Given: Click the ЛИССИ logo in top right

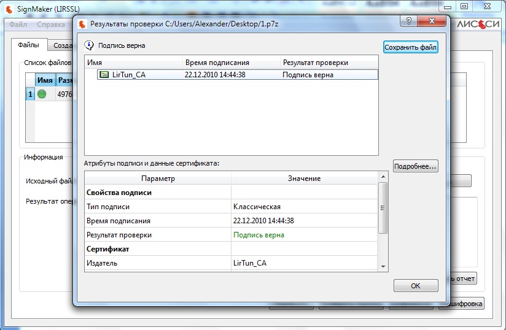Looking at the screenshot, I should [x=478, y=25].
